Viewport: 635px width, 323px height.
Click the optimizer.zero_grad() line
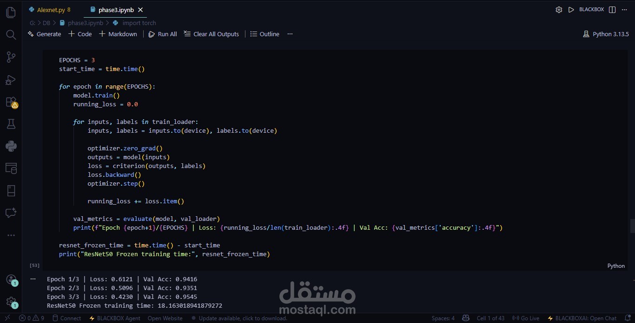tap(125, 148)
